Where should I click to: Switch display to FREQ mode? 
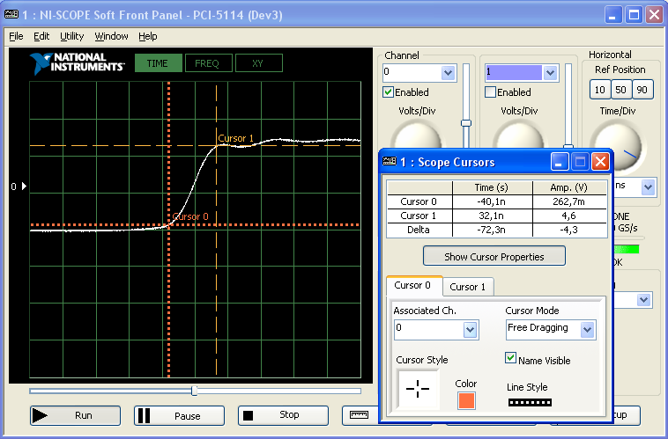click(x=208, y=63)
